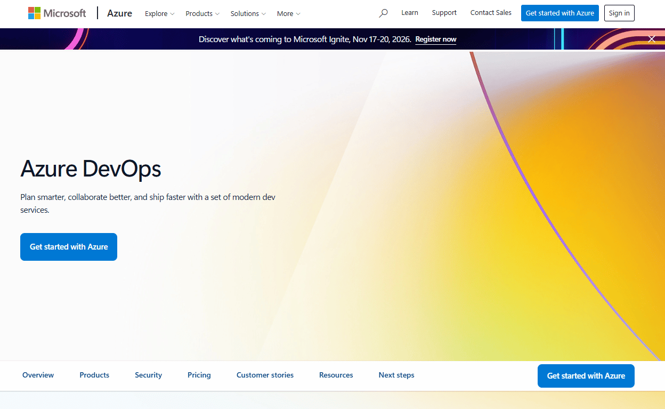665x409 pixels.
Task: Expand the Products dropdown in the header
Action: (x=202, y=13)
